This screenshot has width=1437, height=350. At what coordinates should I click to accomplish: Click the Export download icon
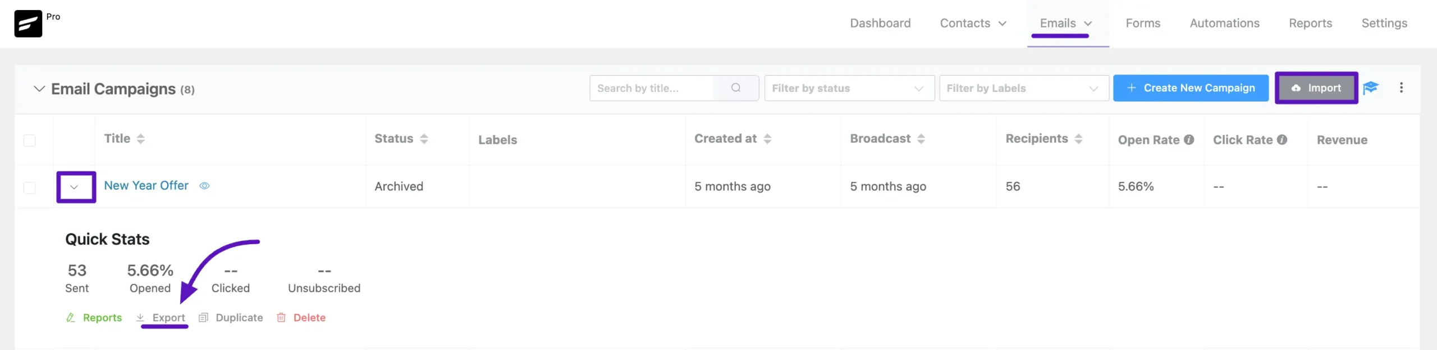pos(140,318)
